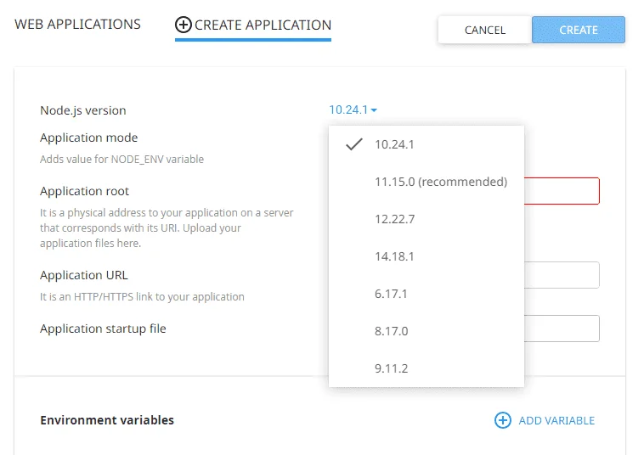Select Node.js version 12.22.7

(x=427, y=219)
